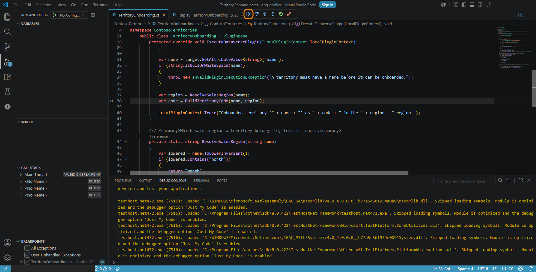Open the Manage gear in the activity bar
This screenshot has height=272, width=536.
pyautogui.click(x=7, y=258)
